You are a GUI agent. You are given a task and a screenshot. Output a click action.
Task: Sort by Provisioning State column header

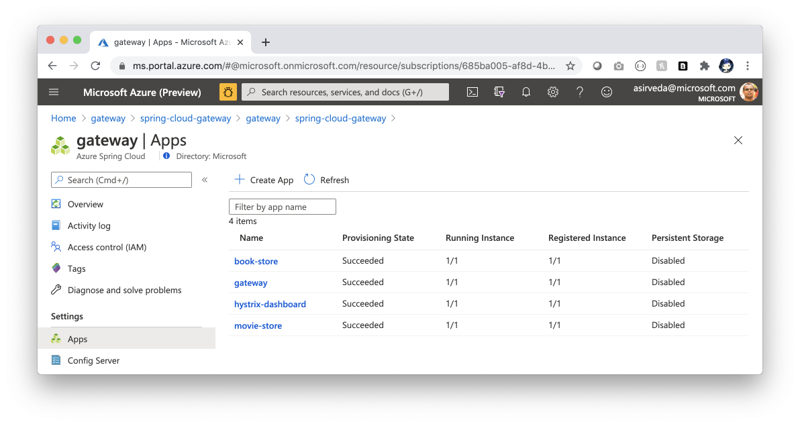pos(378,237)
